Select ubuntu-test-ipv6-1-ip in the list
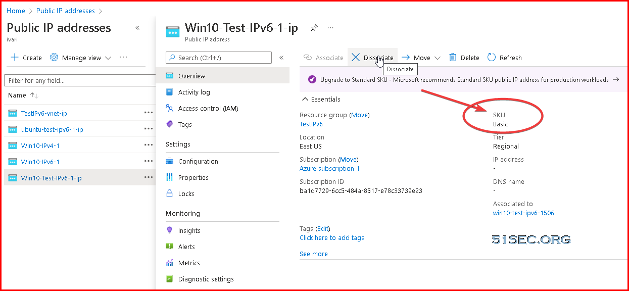Viewport: 629px width, 291px height. point(52,129)
